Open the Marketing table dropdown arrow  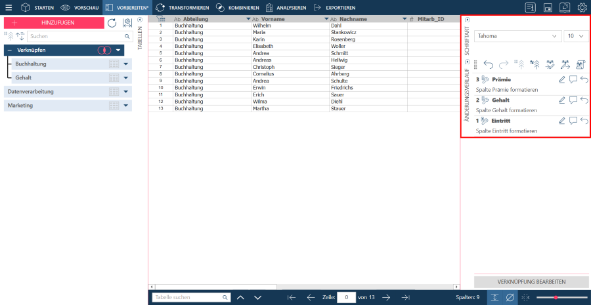pyautogui.click(x=126, y=106)
